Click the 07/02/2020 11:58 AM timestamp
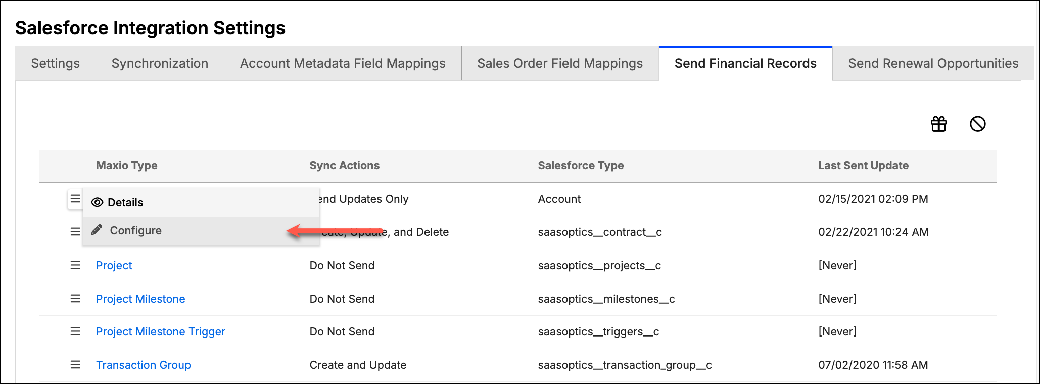 click(873, 365)
